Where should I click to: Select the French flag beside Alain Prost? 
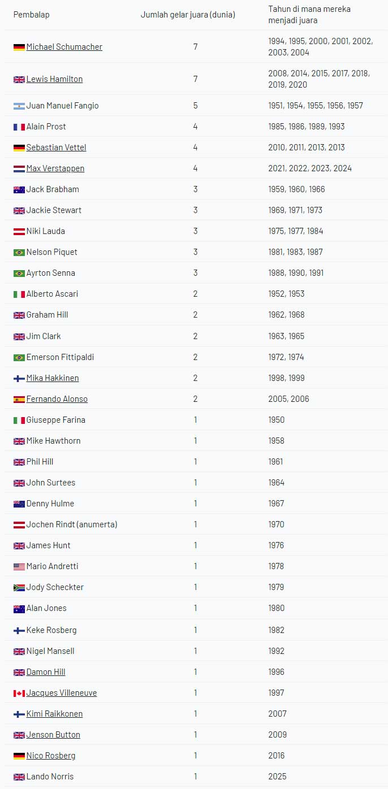[x=19, y=127]
